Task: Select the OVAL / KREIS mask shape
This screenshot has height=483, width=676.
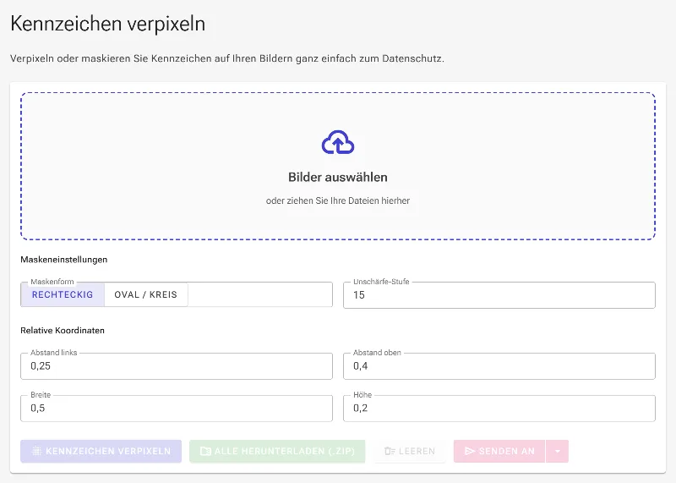Action: [x=145, y=295]
